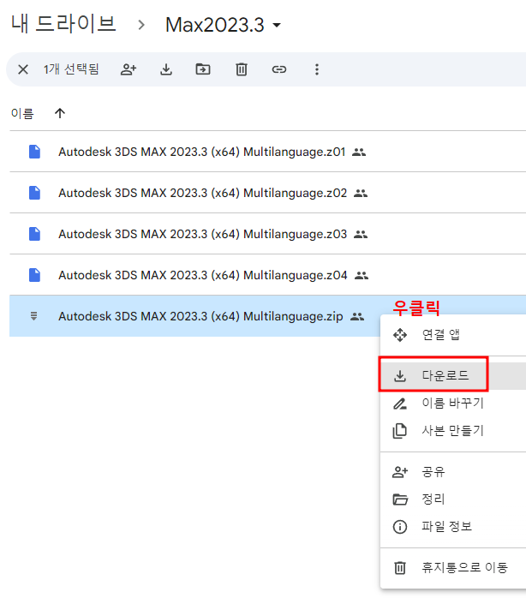The image size is (526, 604).
Task: Click the copy link icon in toolbar
Action: (278, 69)
